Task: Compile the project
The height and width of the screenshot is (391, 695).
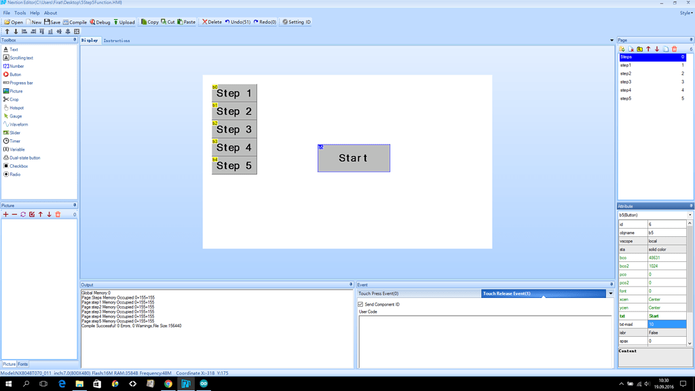Action: coord(75,22)
